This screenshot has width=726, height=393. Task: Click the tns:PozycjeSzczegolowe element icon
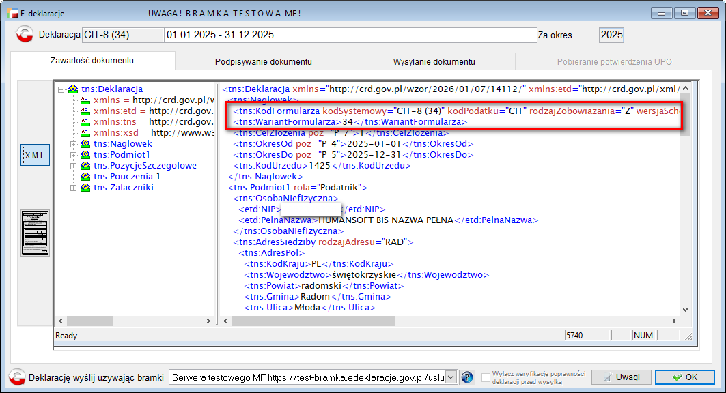[85, 166]
